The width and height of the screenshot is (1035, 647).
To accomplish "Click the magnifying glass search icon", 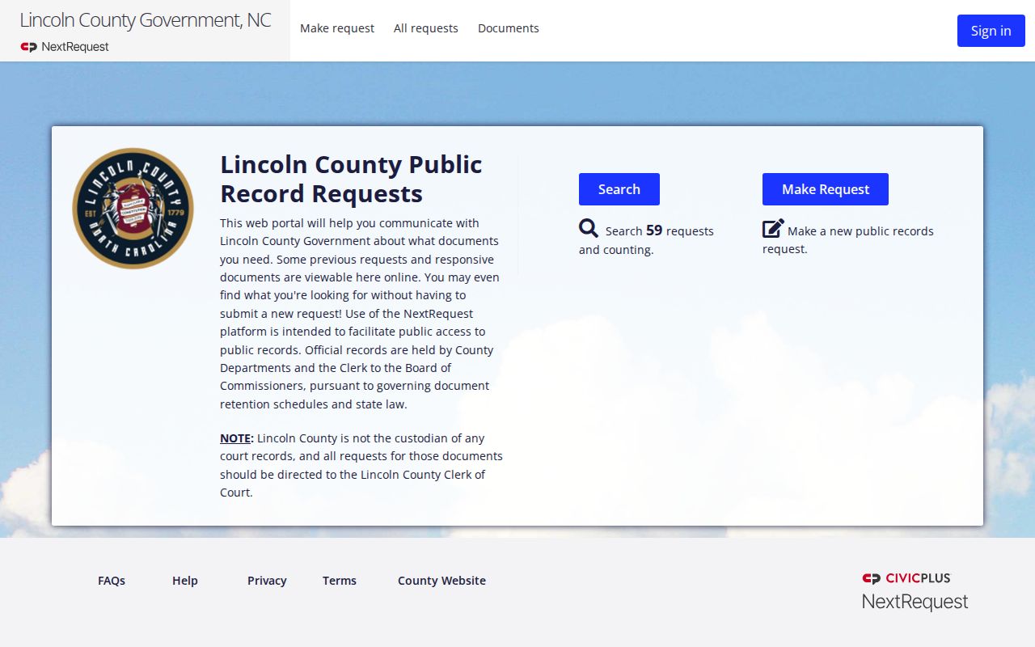I will 589,228.
